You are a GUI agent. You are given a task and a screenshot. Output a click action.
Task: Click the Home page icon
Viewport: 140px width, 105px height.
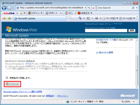pos(80,18)
